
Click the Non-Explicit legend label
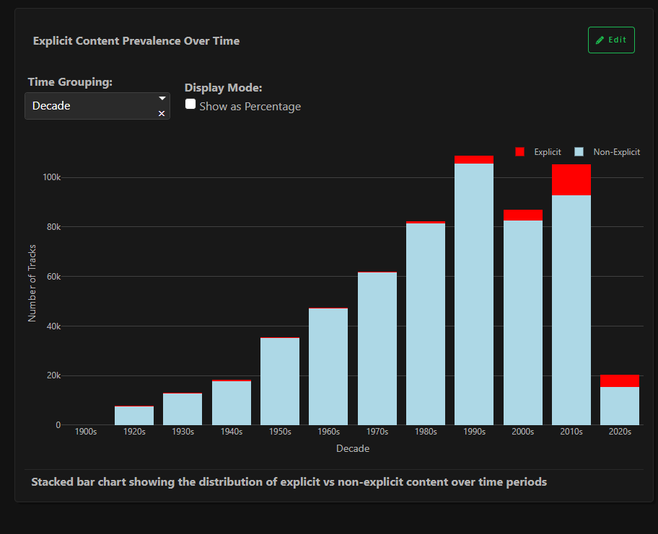tap(616, 152)
